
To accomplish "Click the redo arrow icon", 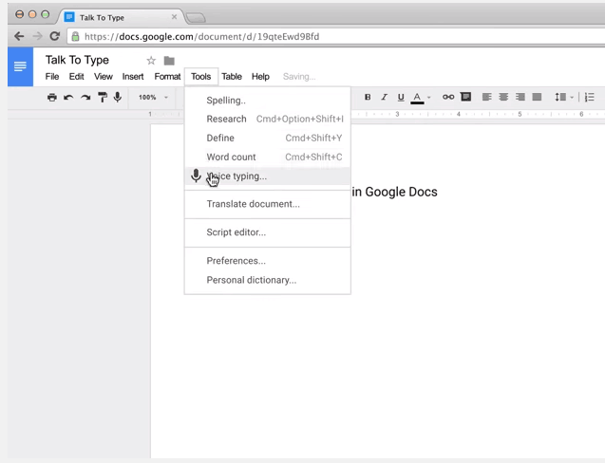I will 85,97.
